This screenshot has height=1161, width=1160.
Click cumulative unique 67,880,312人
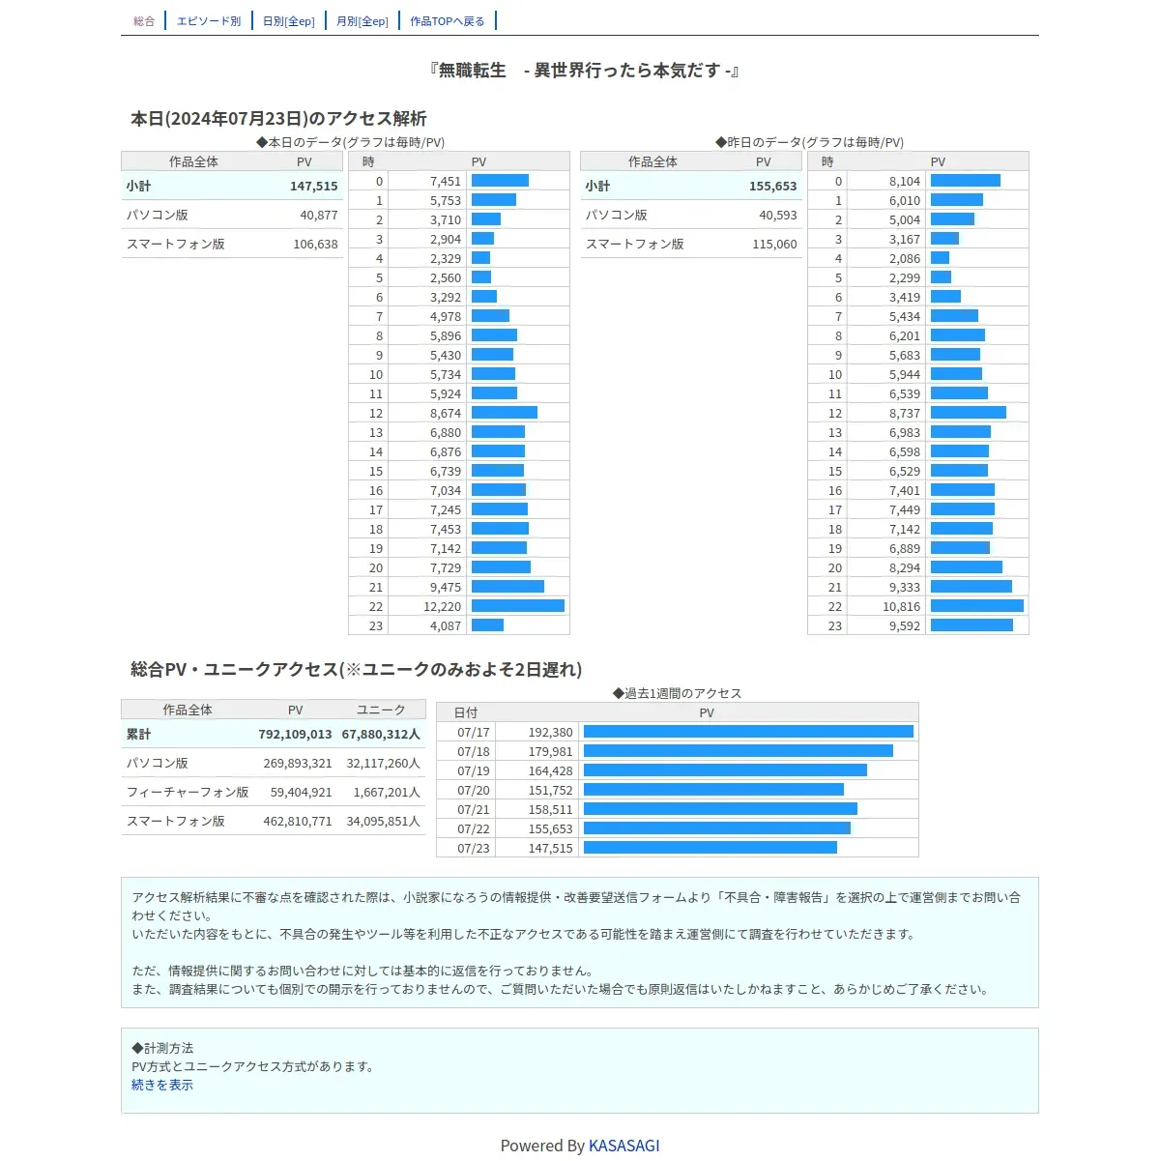(381, 735)
